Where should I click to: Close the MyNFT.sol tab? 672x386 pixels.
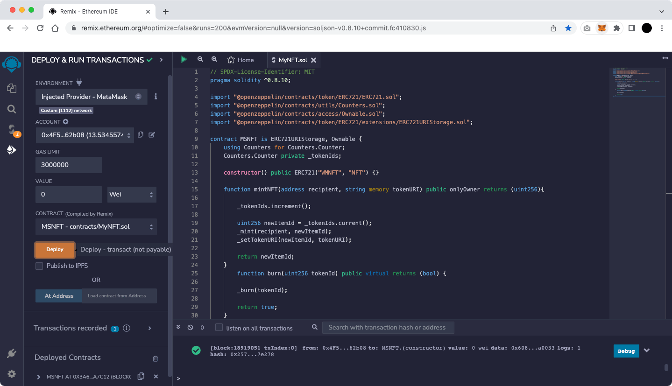(314, 60)
